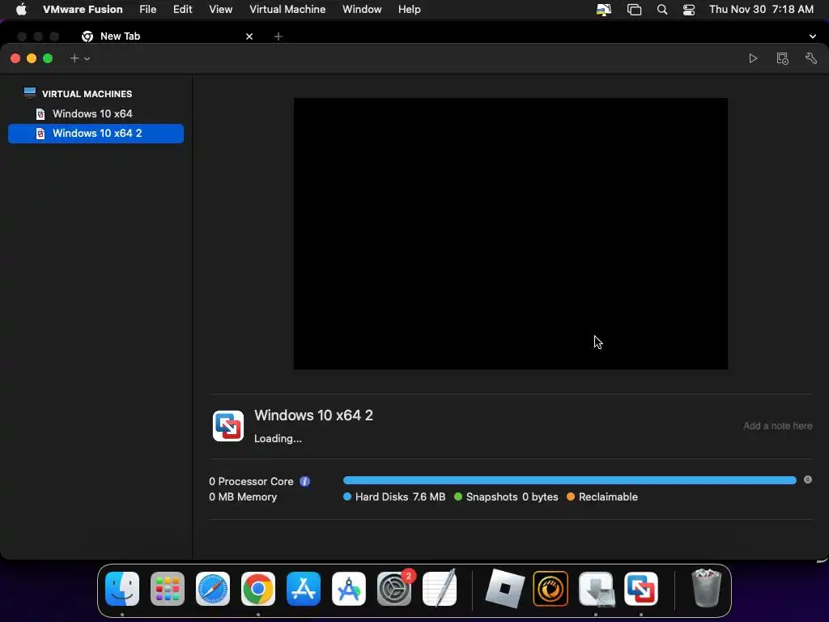Open VMware Fusion from the Dock
This screenshot has height=622, width=829.
(641, 589)
